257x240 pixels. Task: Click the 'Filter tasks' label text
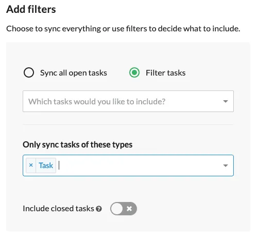point(165,73)
